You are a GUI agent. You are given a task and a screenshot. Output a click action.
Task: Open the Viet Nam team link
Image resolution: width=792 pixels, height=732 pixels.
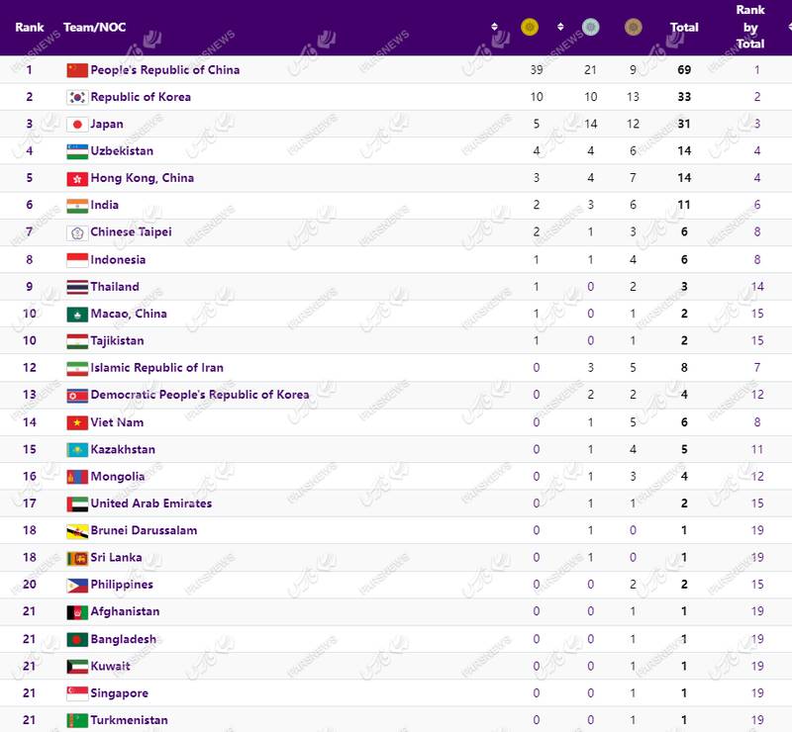tap(117, 422)
